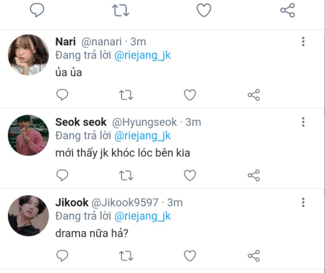
Task: Open @riejang_jk link in Nari's reply
Action: coord(143,56)
